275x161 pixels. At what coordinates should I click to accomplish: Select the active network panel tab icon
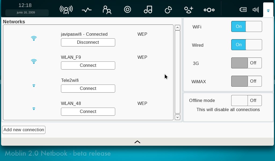tap(268, 10)
